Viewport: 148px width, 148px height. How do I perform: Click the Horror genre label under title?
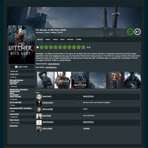click(x=60, y=33)
